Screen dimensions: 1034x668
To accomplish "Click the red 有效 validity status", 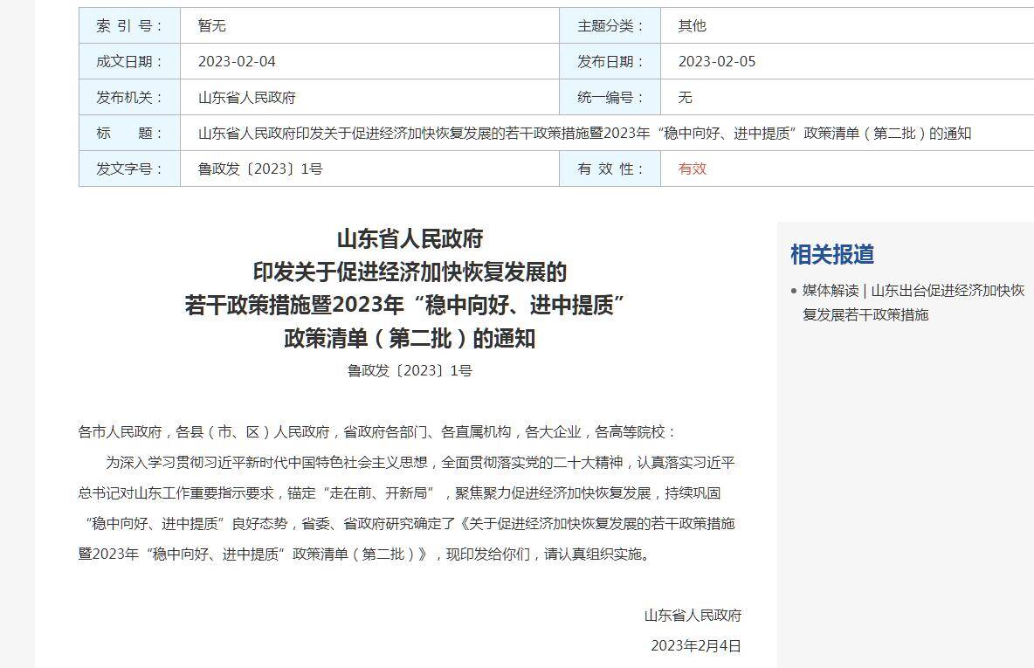I will (692, 169).
